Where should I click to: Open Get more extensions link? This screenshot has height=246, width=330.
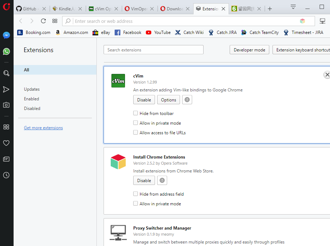[x=43, y=128]
